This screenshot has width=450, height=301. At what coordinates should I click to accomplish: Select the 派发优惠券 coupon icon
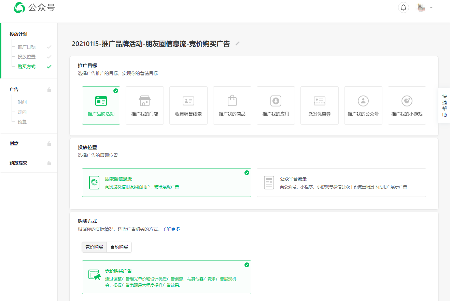tap(320, 101)
